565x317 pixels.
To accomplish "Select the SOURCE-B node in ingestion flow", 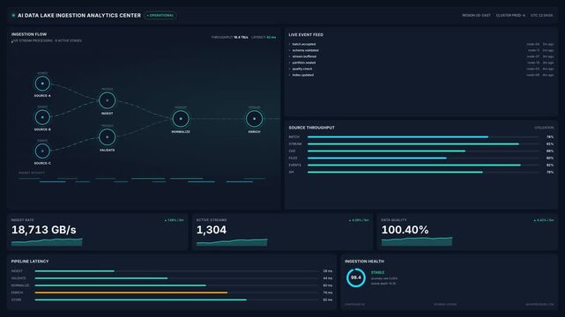I will [42, 117].
